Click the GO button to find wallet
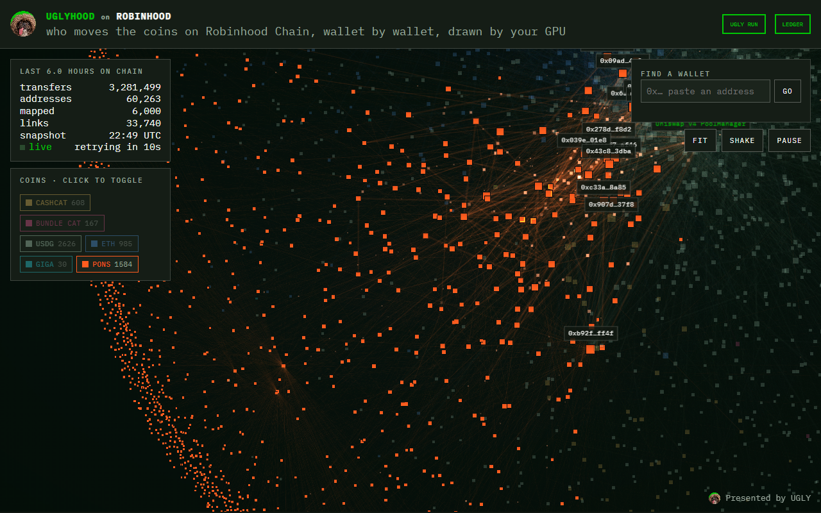The image size is (821, 513). tap(788, 91)
